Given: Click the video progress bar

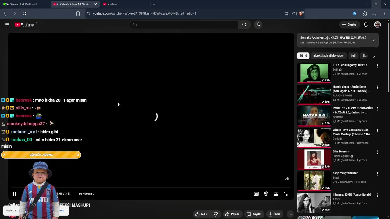Looking at the screenshot, I should point(151,187).
